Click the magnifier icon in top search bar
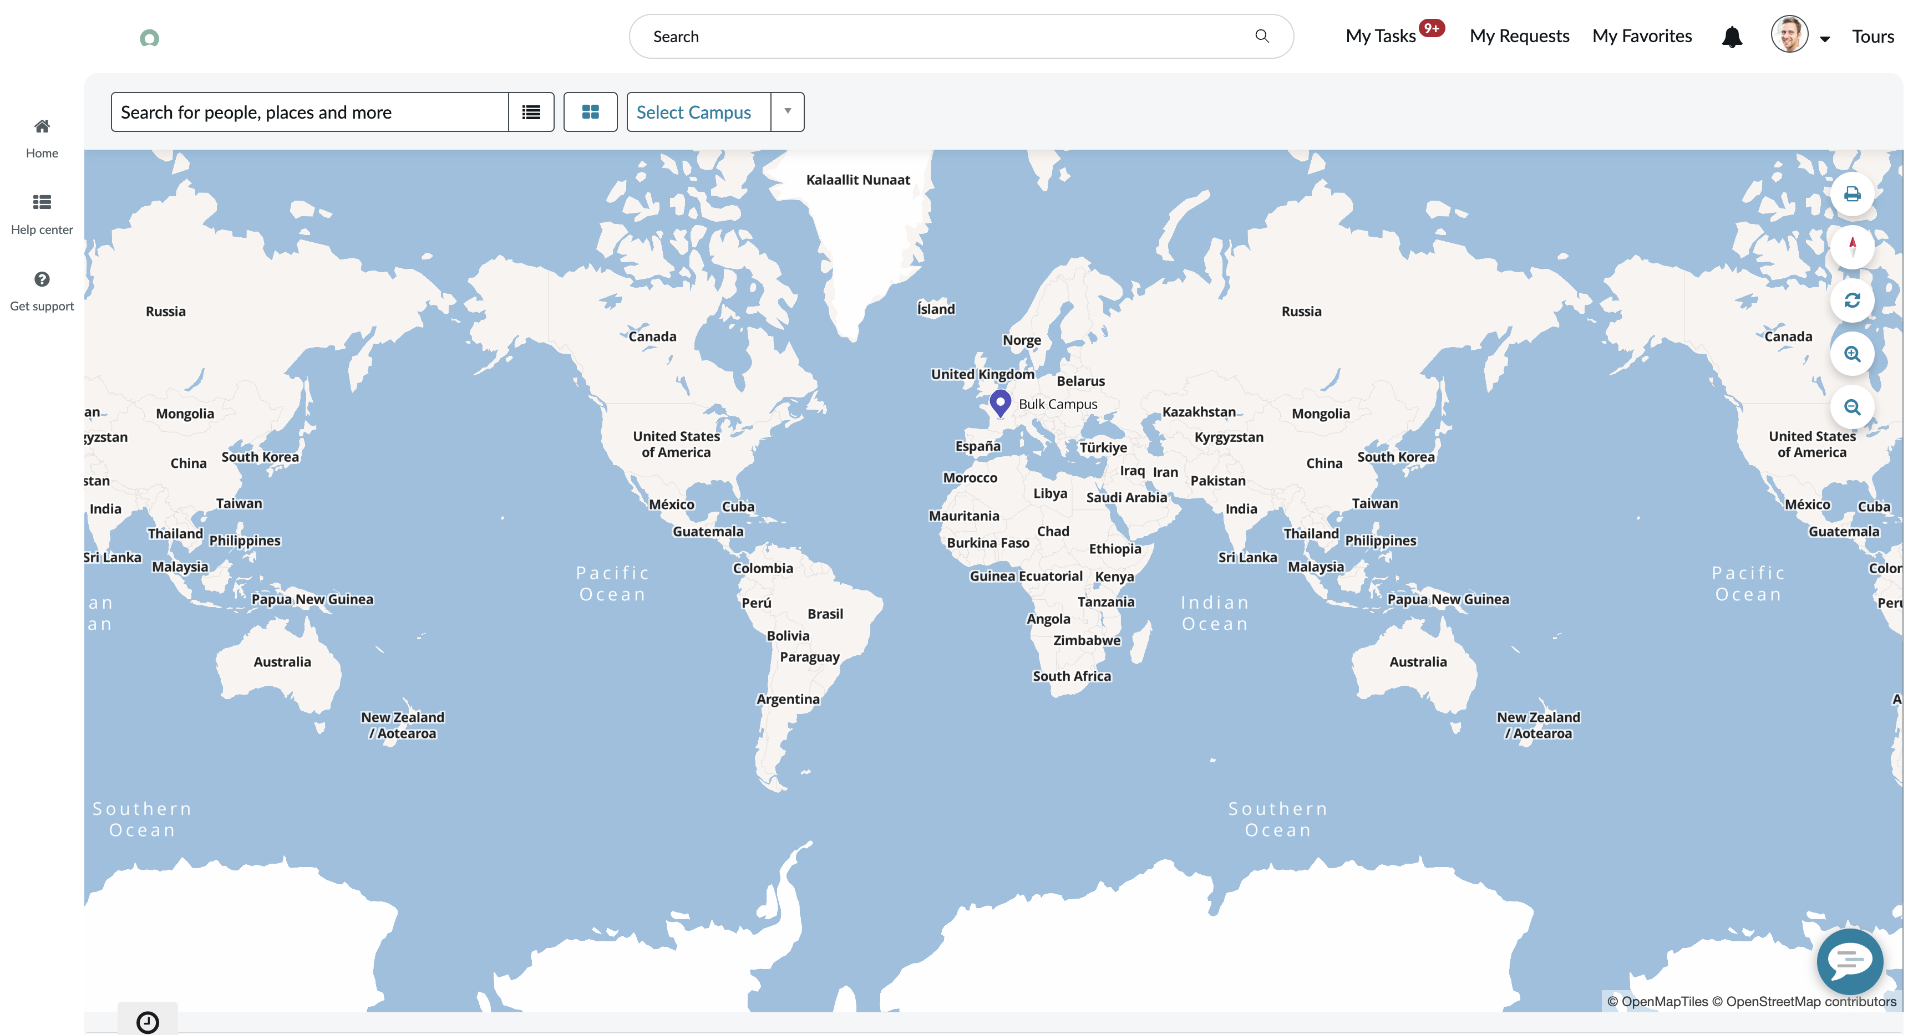 click(1262, 37)
